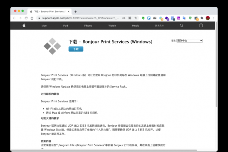Reload the current page
The image size is (228, 152).
tap(26, 18)
